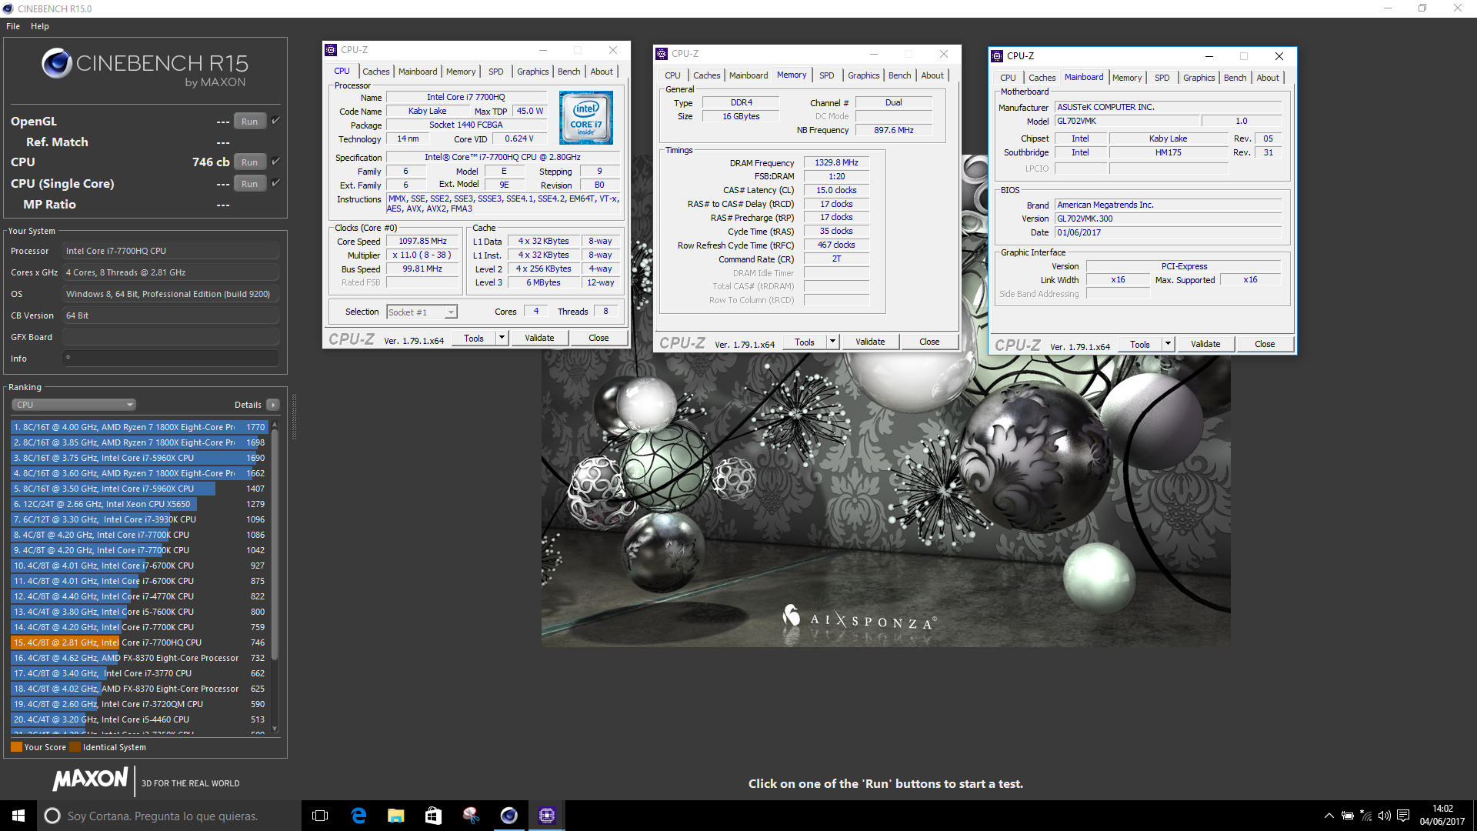Screen dimensions: 1477x831
Task: Expand Tools dropdown arrow in Mainboard window
Action: pyautogui.click(x=1168, y=344)
